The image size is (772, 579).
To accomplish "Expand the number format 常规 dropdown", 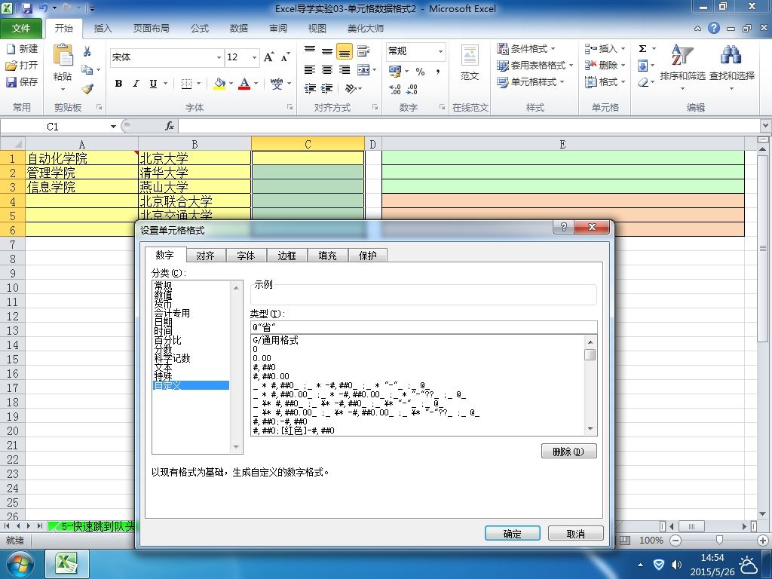I will (440, 51).
